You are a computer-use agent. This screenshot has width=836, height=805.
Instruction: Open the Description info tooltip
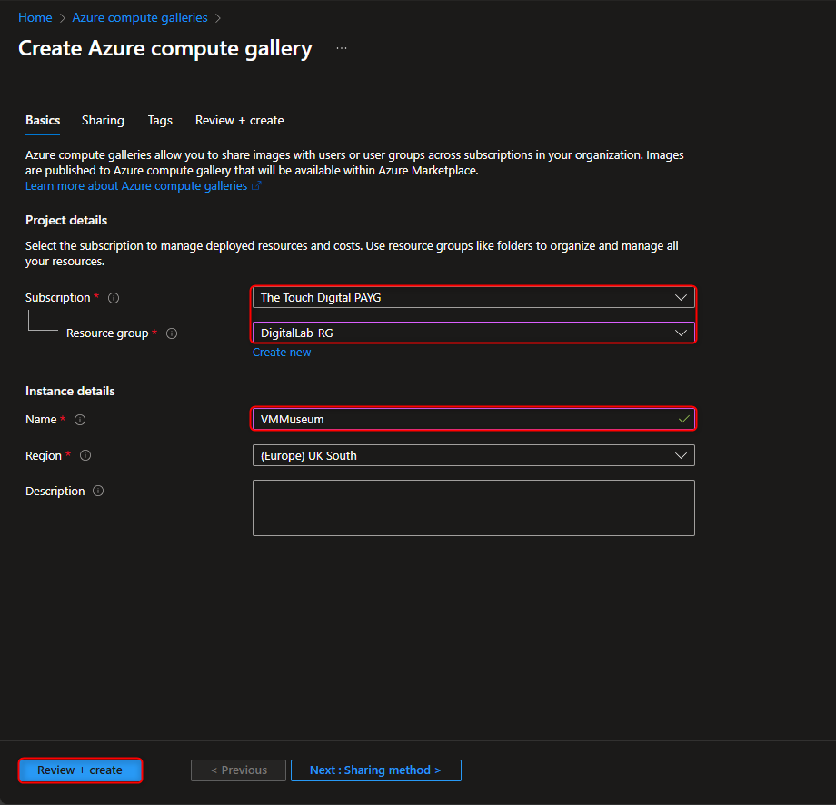point(100,491)
